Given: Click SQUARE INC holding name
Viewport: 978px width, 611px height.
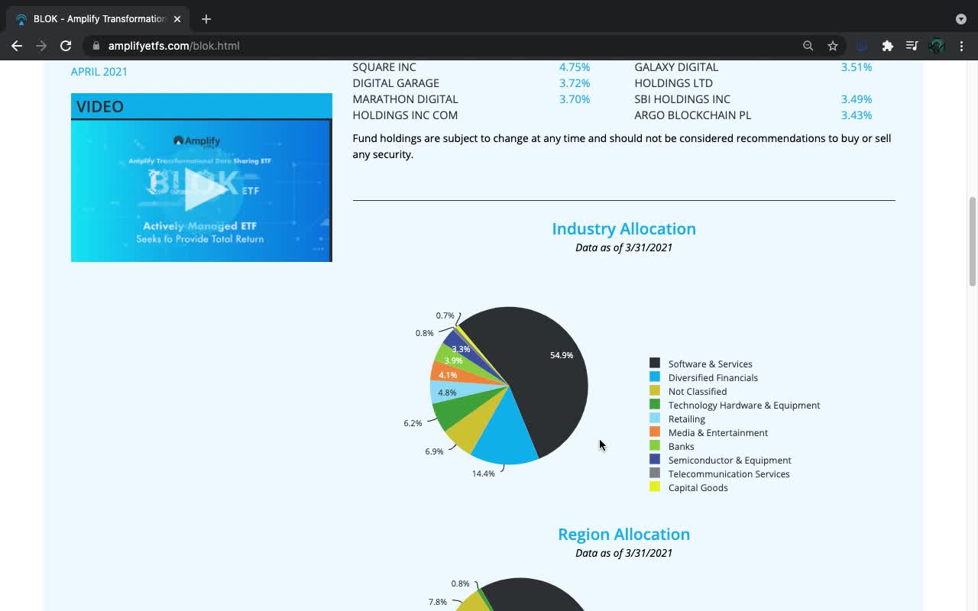Looking at the screenshot, I should pos(384,67).
